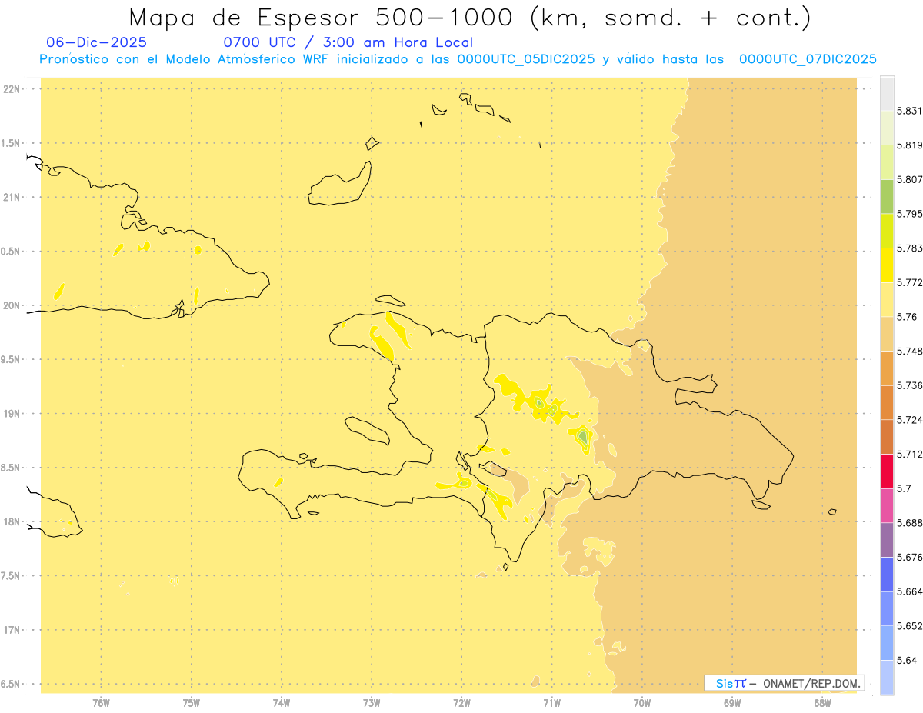Click the legend value 5.676
The image size is (923, 713).
coord(910,557)
